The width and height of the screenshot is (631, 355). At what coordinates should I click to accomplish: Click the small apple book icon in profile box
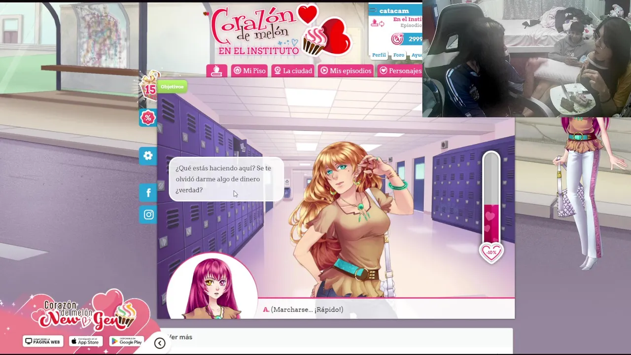click(374, 23)
